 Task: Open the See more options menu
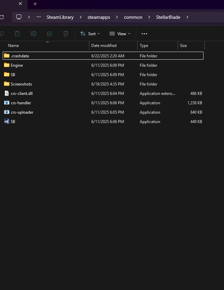click(x=144, y=34)
